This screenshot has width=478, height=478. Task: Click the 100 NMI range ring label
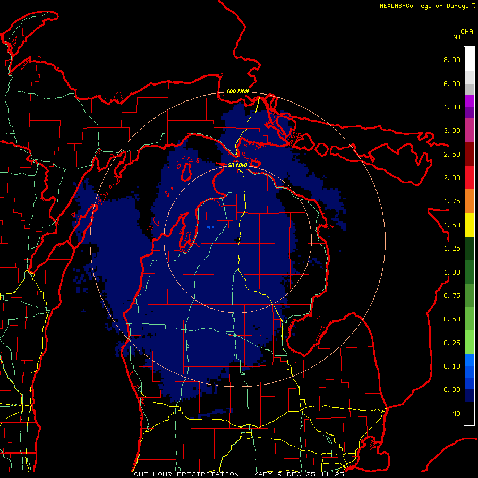pyautogui.click(x=237, y=91)
